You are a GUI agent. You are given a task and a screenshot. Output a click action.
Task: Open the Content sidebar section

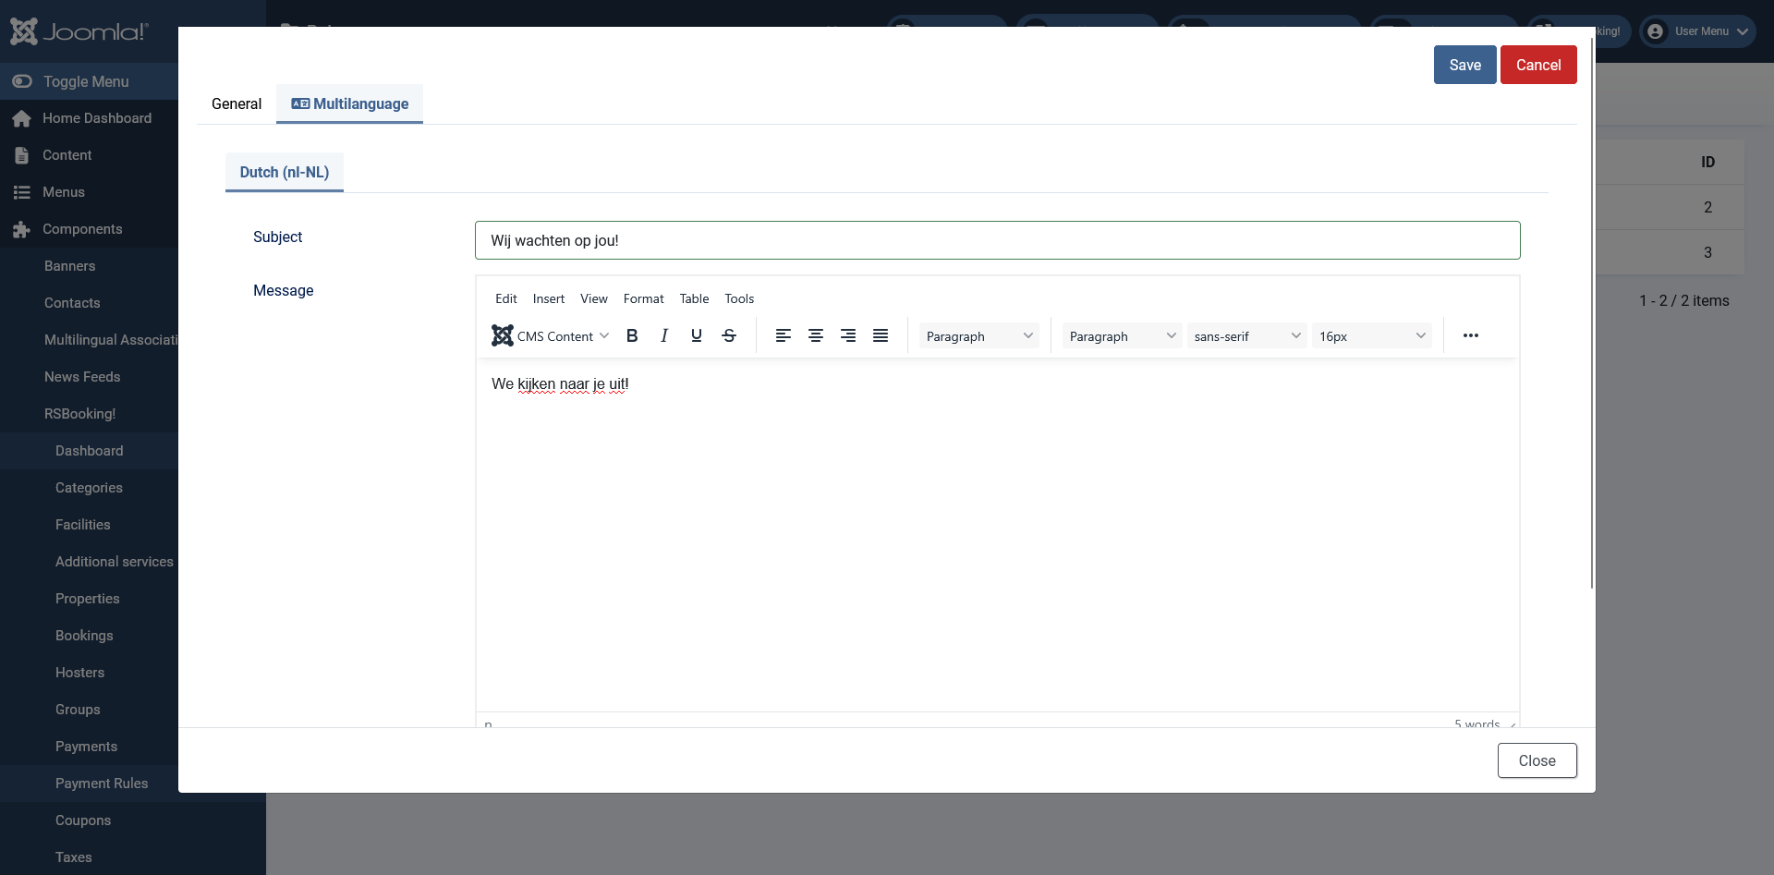pos(89,155)
